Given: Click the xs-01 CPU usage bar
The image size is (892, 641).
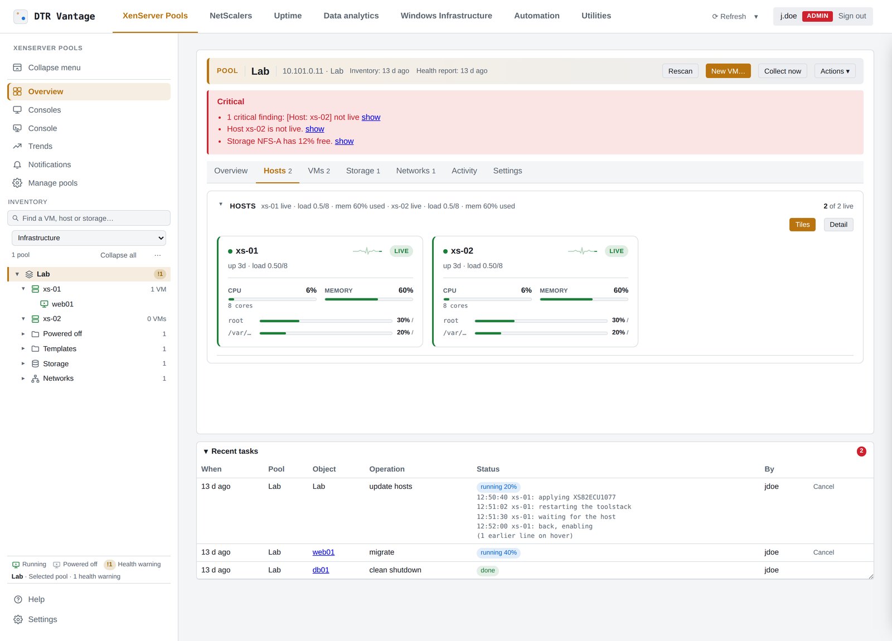Looking at the screenshot, I should point(272,299).
